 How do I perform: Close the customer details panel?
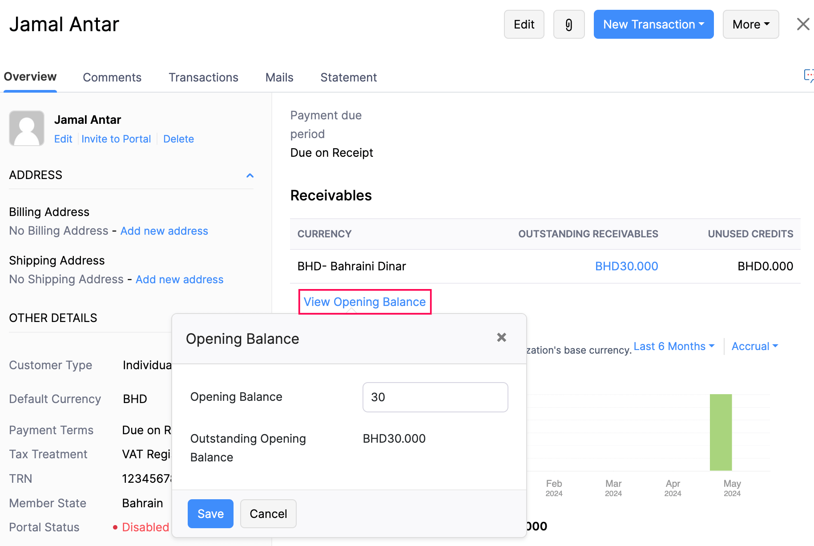(803, 24)
